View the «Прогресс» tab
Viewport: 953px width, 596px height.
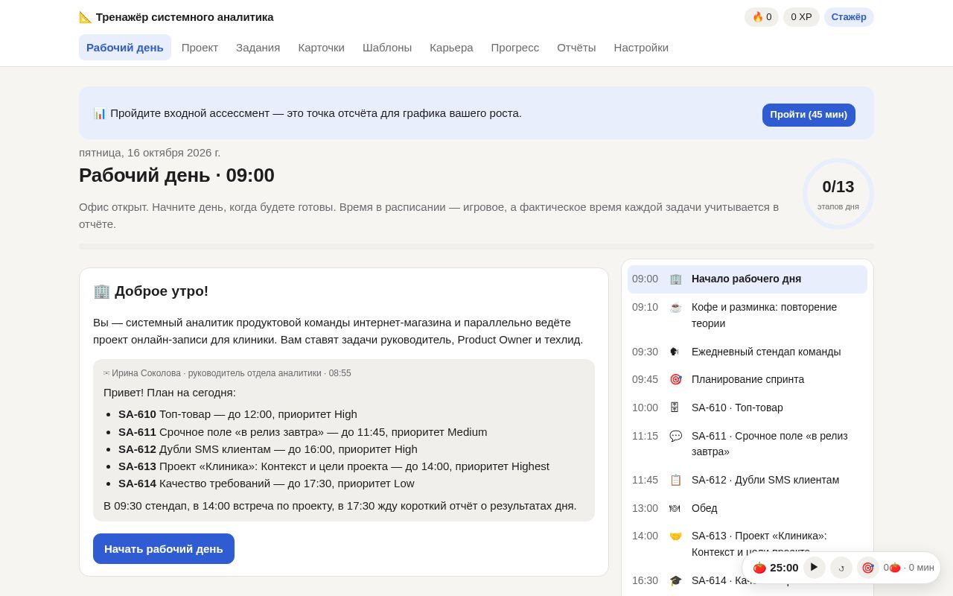[515, 48]
